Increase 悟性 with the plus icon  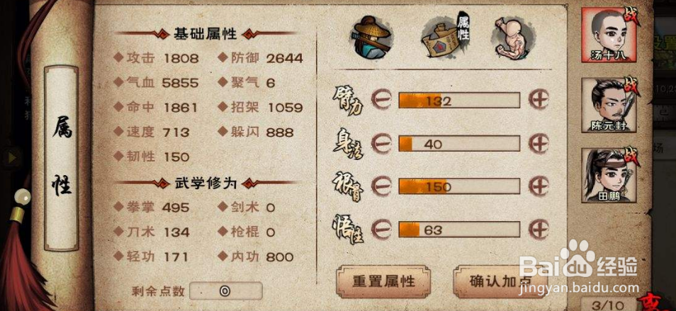click(x=539, y=229)
